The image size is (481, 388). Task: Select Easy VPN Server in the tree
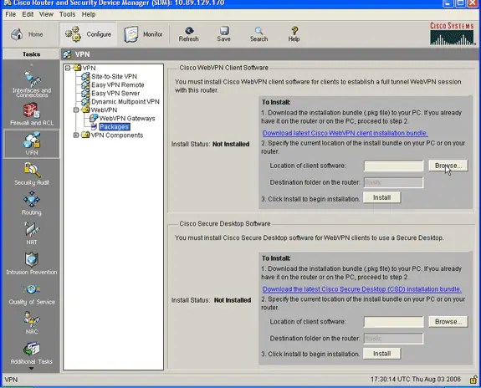[115, 94]
